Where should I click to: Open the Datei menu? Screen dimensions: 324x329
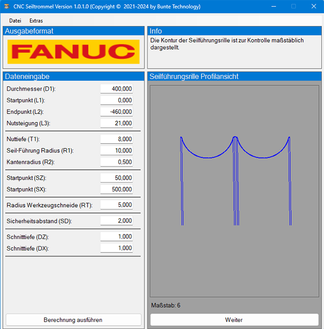[15, 20]
